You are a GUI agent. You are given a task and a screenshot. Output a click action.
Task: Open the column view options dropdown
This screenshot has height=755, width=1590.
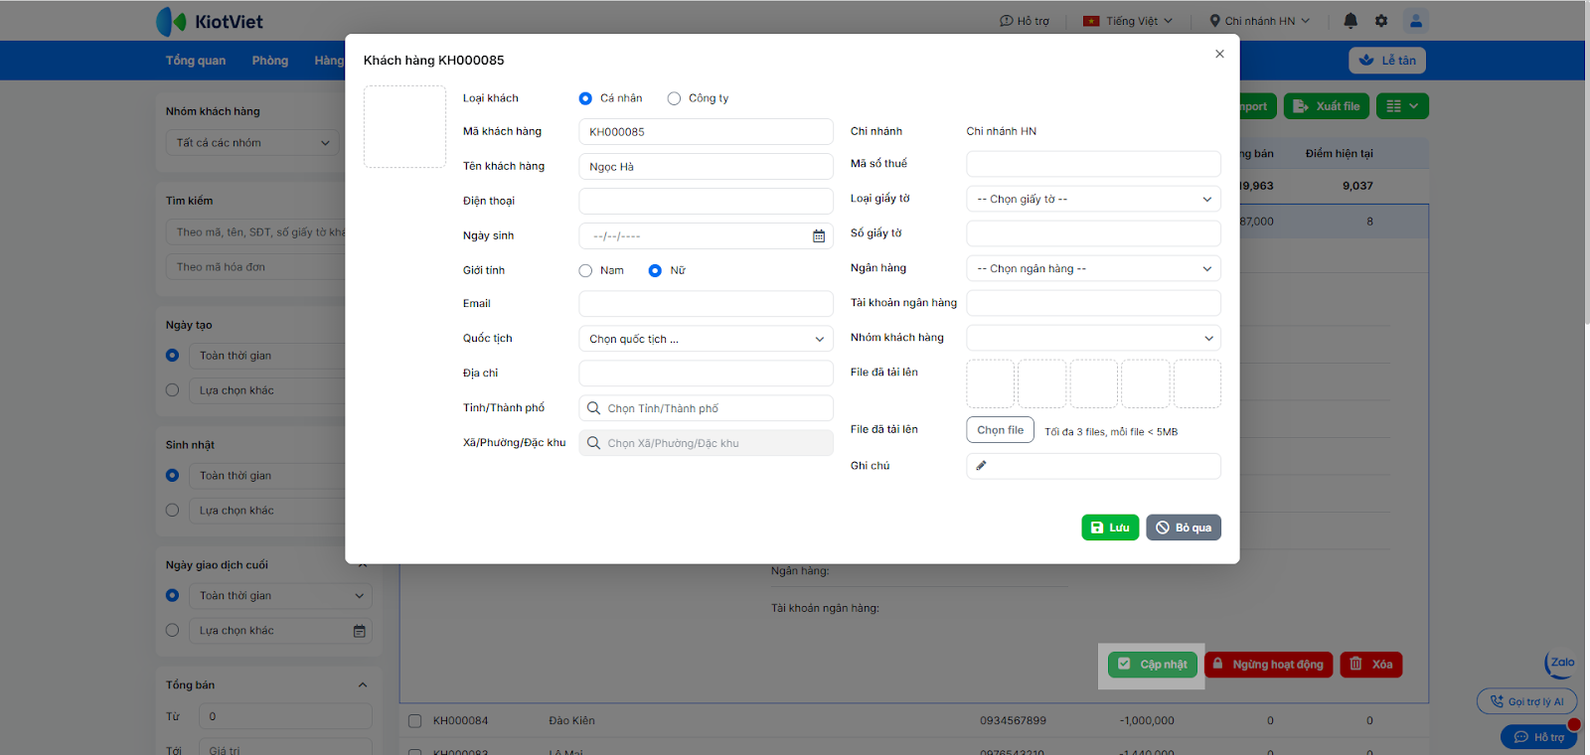point(1402,106)
